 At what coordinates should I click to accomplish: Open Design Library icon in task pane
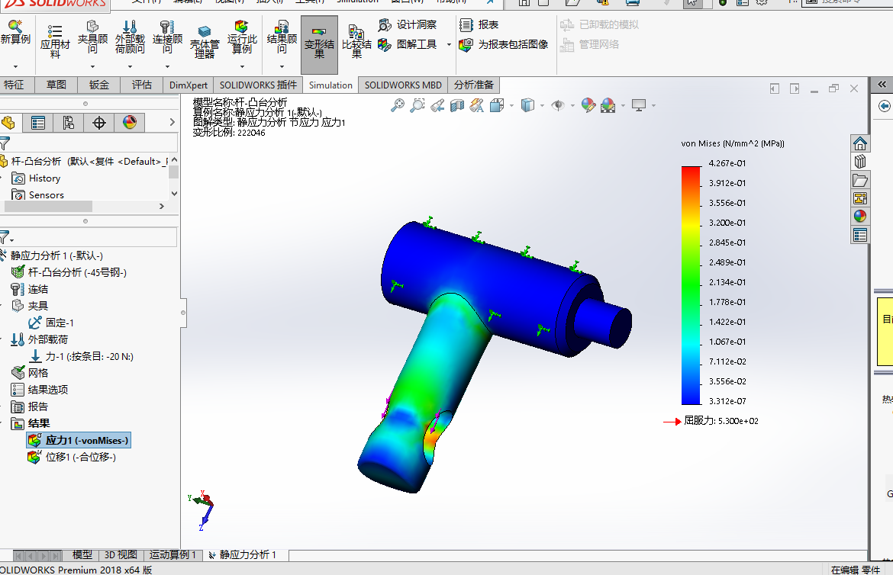pyautogui.click(x=860, y=162)
